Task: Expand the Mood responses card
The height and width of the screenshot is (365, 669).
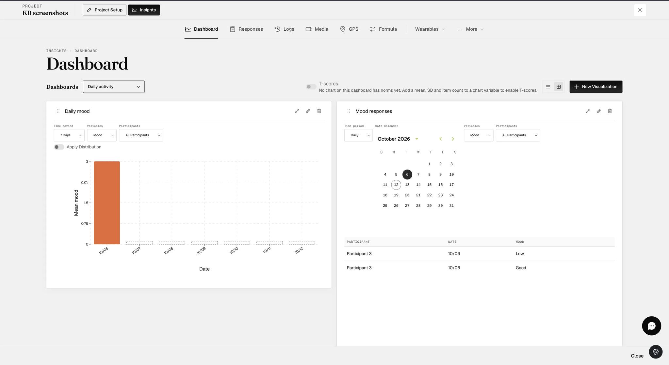Action: point(588,111)
